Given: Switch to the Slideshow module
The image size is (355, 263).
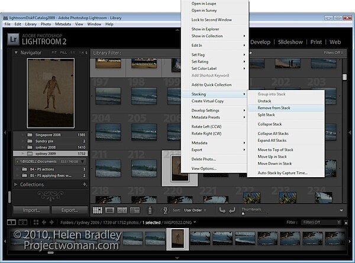Looking at the screenshot, I should pos(291,42).
